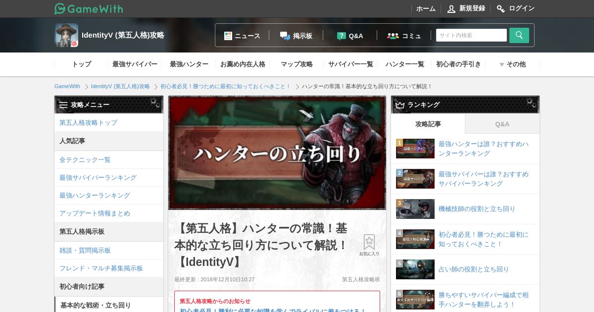
Task: Open the ハンター一覧 navigation item
Action: 404,64
